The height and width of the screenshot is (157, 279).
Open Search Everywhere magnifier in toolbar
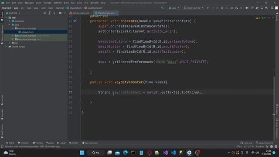[x=272, y=8]
